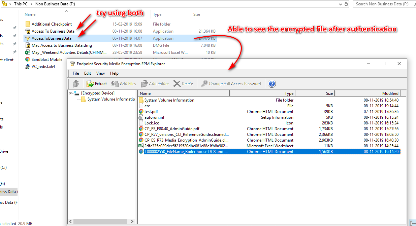Screen dimensions: 416x226
Task: Click the Add Folder toolbar icon
Action: coord(145,84)
